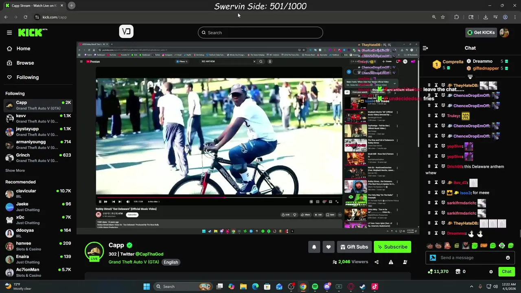Click ban icon on Dreamms message
Viewport: 521px width, 293px height.
(x=443, y=234)
